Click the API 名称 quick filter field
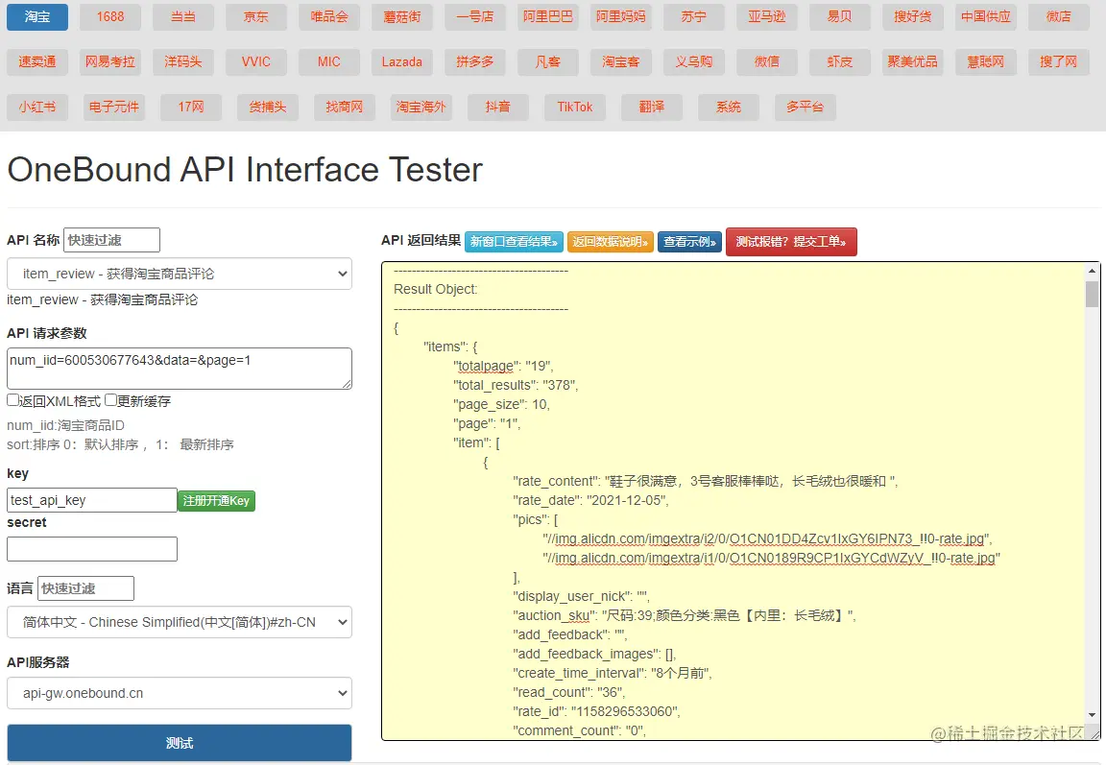Screen dimensions: 1106x765 (111, 240)
